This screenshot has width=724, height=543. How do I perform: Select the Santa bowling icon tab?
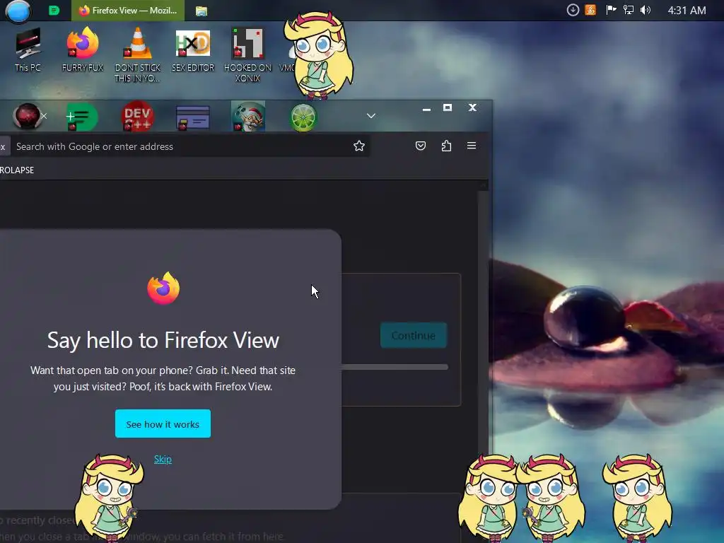pos(248,117)
